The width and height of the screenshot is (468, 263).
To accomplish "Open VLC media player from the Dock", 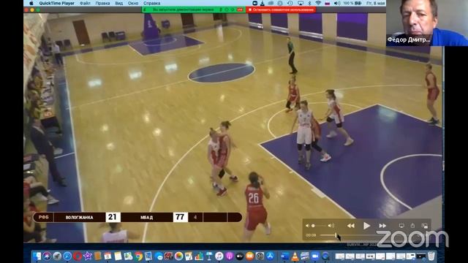I will click(x=295, y=256).
